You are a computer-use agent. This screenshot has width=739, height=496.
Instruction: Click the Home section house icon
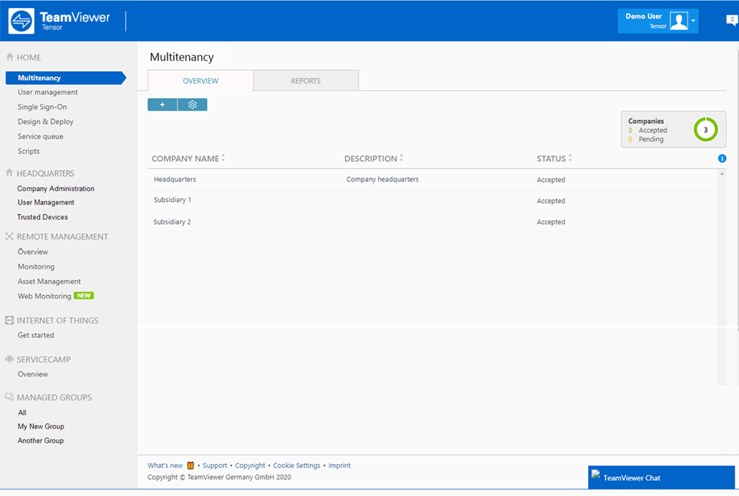[x=10, y=57]
